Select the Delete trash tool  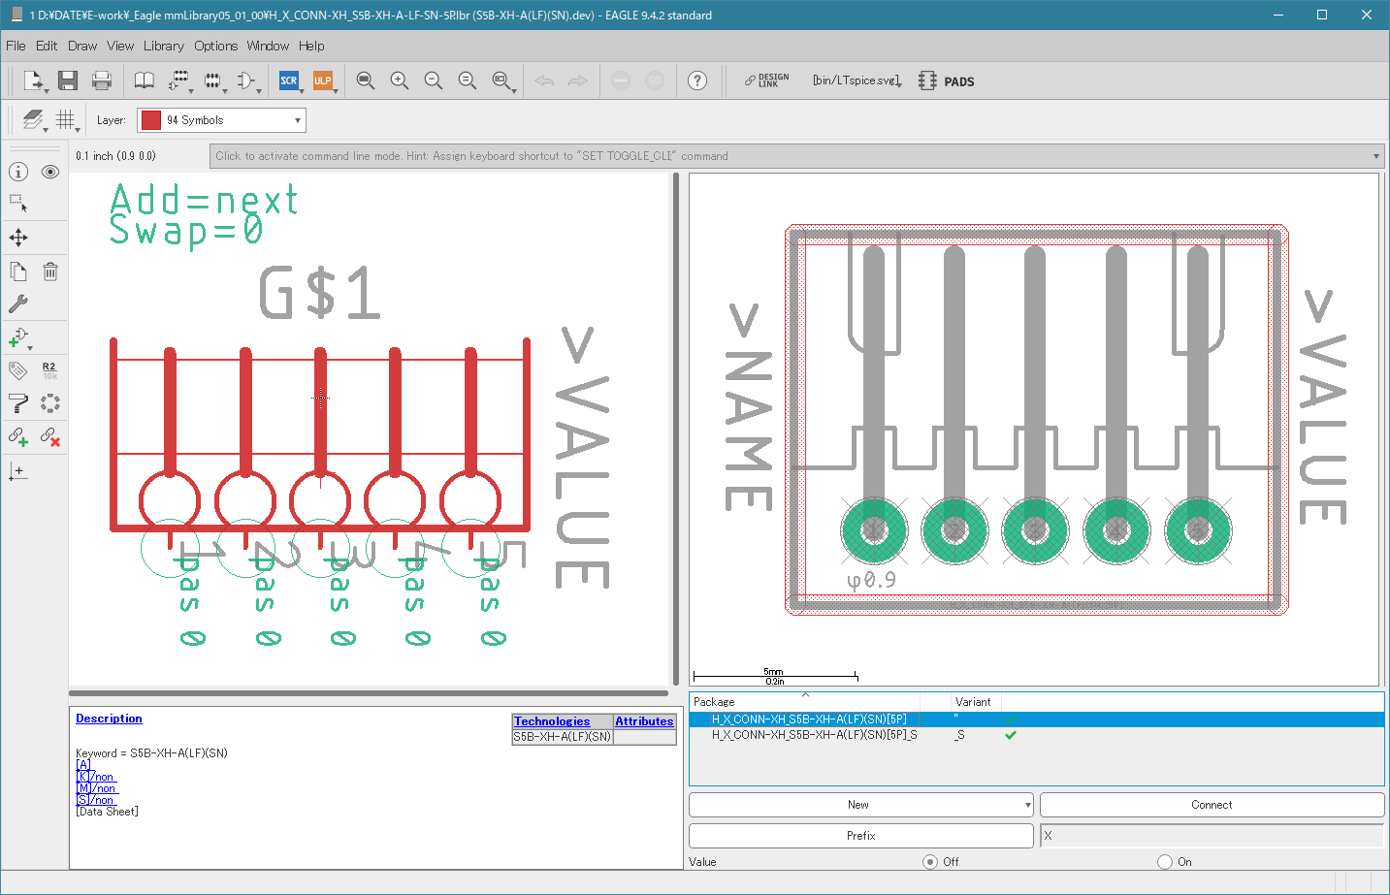tap(50, 272)
